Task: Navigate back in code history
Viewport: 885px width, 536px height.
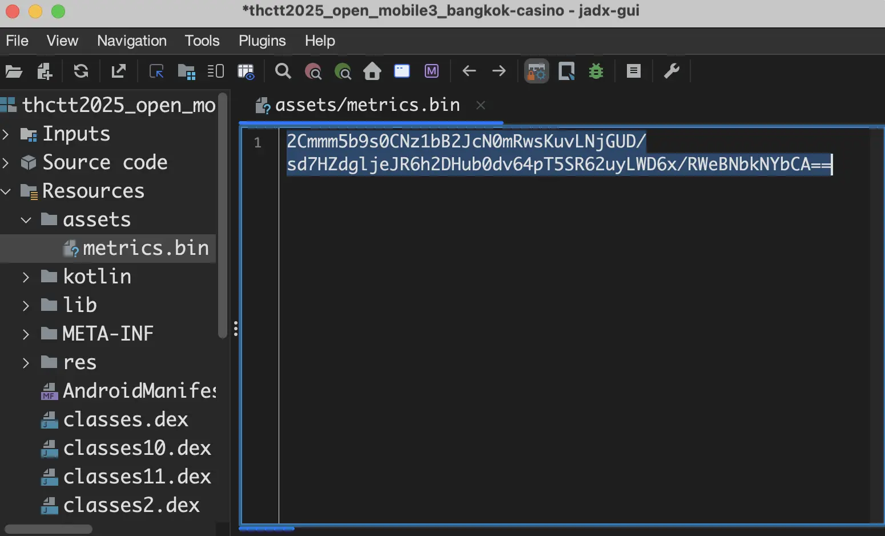Action: [469, 71]
